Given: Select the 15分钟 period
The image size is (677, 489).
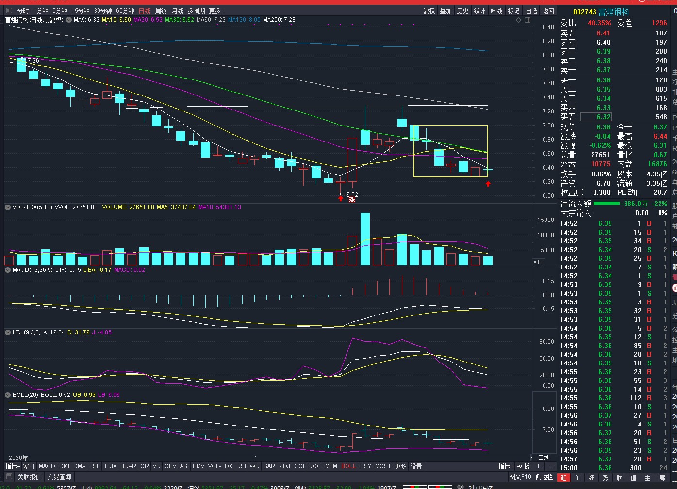Looking at the screenshot, I should [81, 11].
